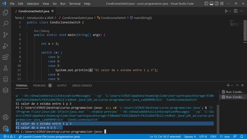The image size is (247, 139).
Task: Switch to the TERMINAL panel tab
Action: 22,85
